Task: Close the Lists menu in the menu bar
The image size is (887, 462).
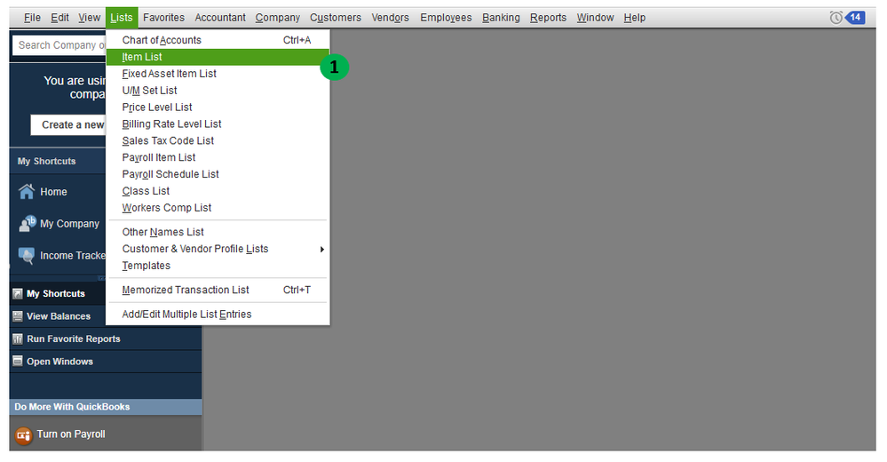Action: (x=122, y=18)
